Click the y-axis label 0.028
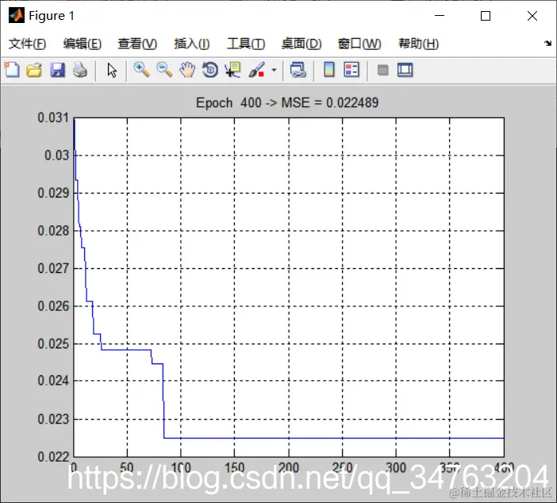The height and width of the screenshot is (503, 557). point(53,231)
